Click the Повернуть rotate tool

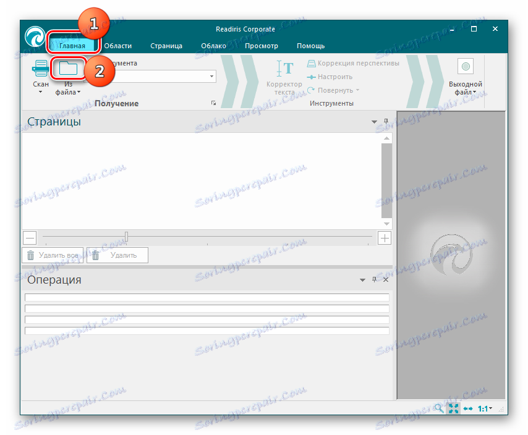pyautogui.click(x=330, y=90)
